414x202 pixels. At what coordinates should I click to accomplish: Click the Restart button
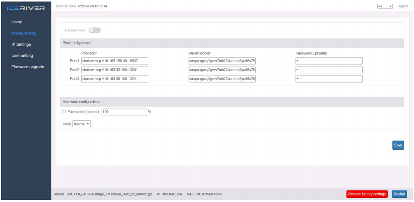(399, 194)
